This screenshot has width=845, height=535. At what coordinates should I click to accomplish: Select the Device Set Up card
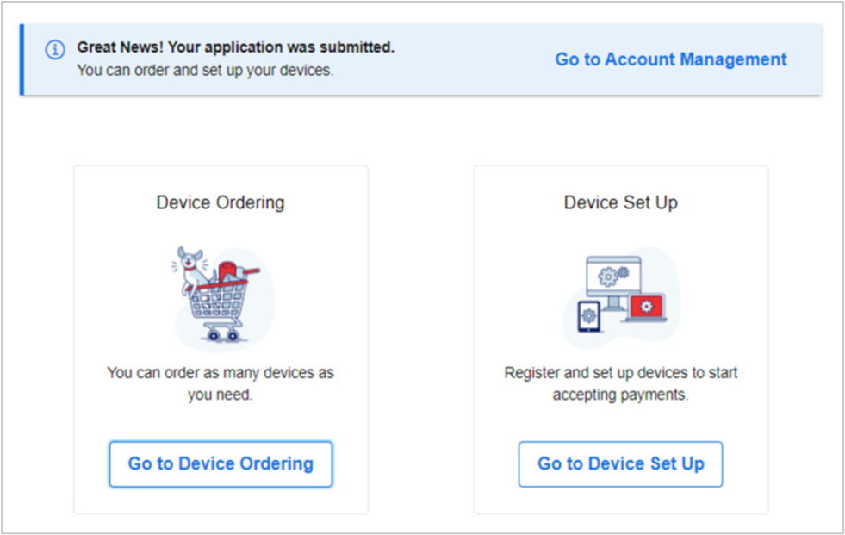[619, 338]
